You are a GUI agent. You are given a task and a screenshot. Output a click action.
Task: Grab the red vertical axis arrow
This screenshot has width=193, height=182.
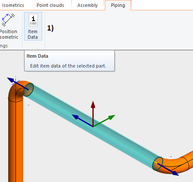point(93,112)
